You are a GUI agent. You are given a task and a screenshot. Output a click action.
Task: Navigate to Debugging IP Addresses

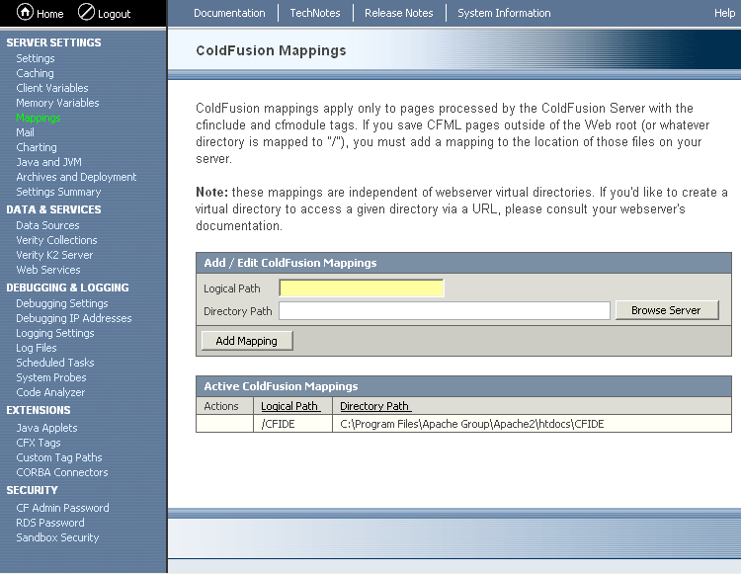pyautogui.click(x=73, y=318)
